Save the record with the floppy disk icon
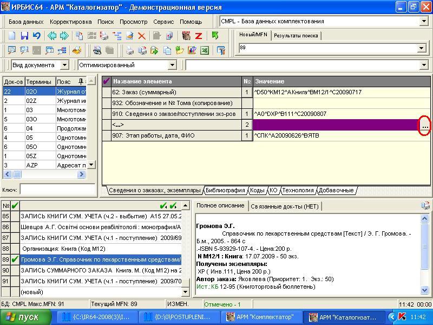The height and width of the screenshot is (325, 433). point(24,36)
